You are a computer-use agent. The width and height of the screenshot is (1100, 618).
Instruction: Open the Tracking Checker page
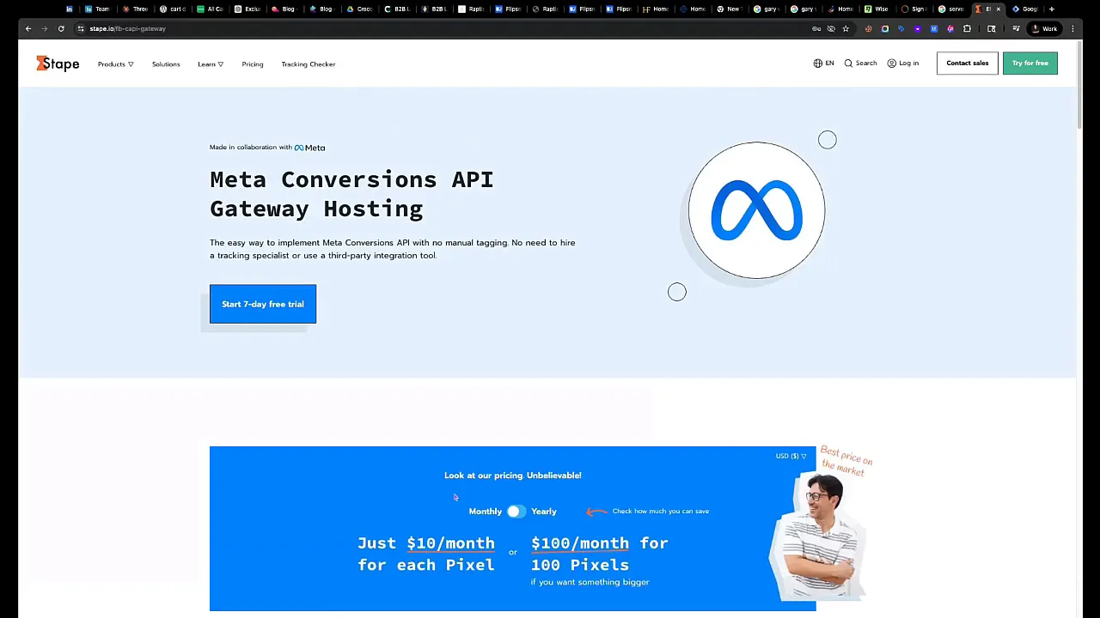(308, 64)
